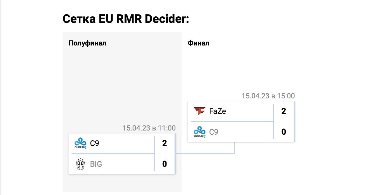Screen dimensions: 381x195
Task: Click C9's score of 2 in semifinal
Action: [x=164, y=143]
